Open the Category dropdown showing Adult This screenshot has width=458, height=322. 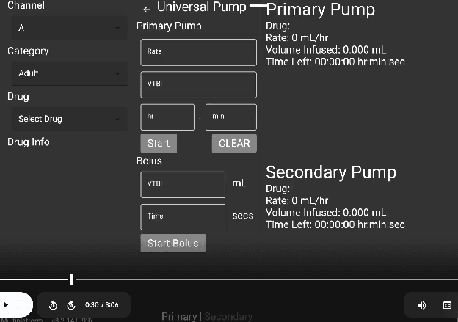tap(70, 73)
